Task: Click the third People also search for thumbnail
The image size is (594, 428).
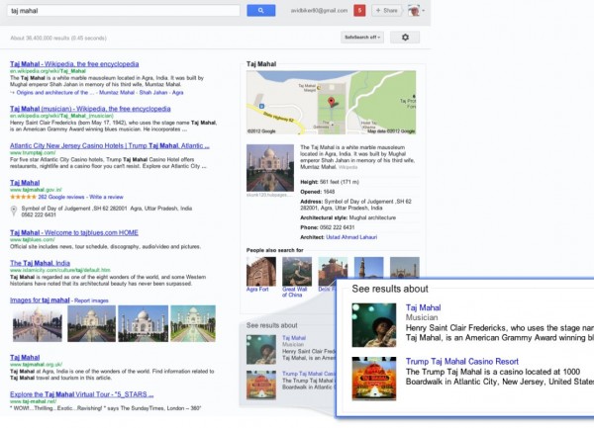Action: point(333,272)
